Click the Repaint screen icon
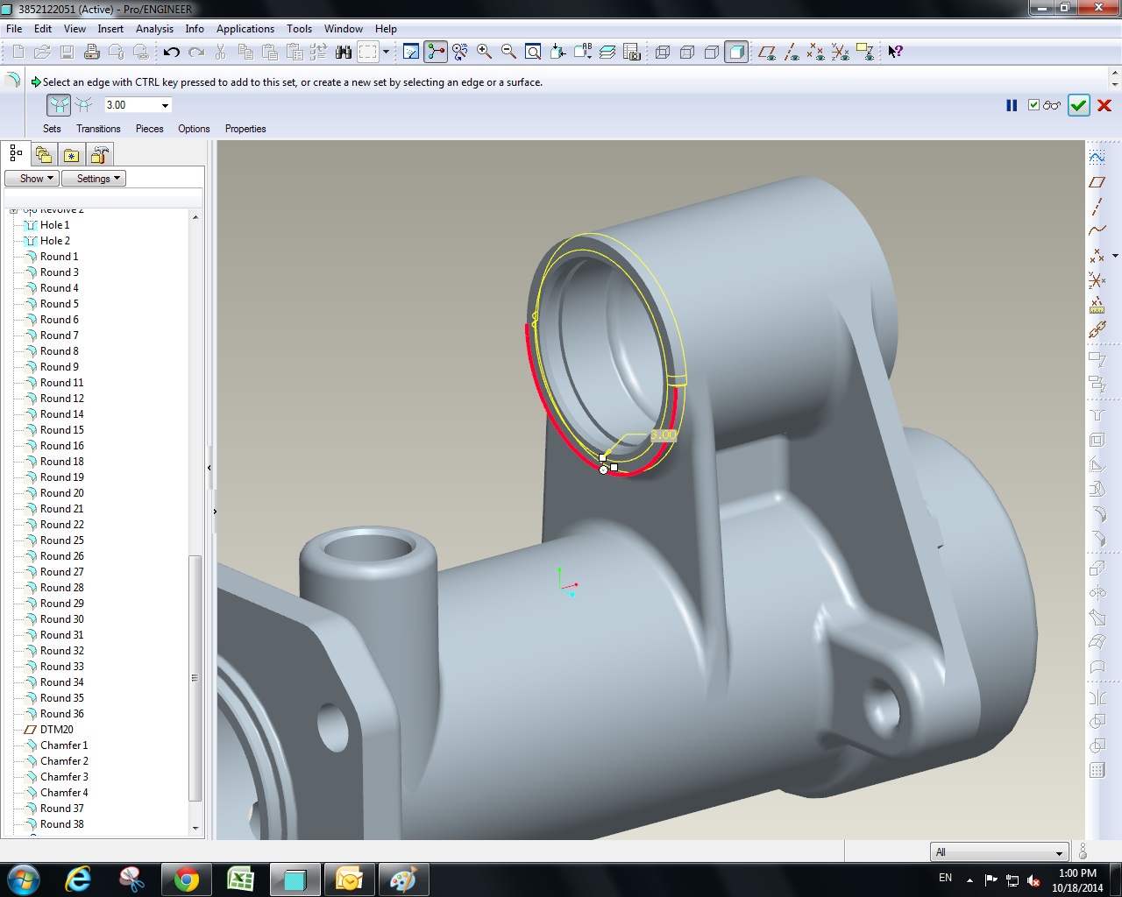1122x897 pixels. tap(411, 52)
